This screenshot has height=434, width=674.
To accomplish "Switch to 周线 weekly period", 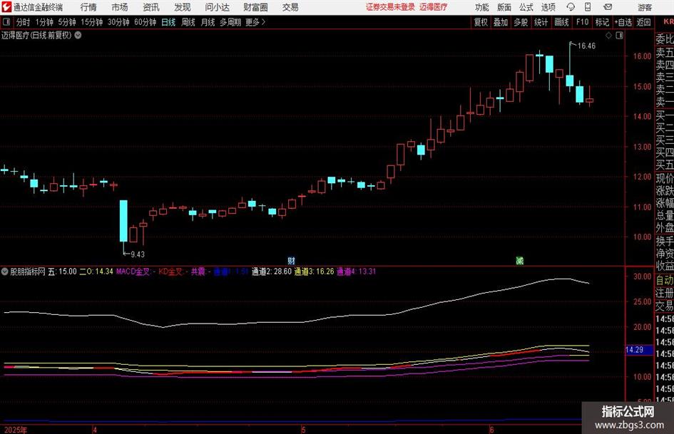I will pyautogui.click(x=188, y=22).
